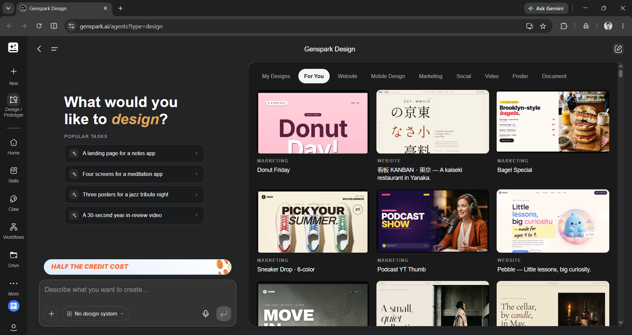Toggle the sidebar menu lines icon
Image resolution: width=632 pixels, height=335 pixels.
(54, 49)
